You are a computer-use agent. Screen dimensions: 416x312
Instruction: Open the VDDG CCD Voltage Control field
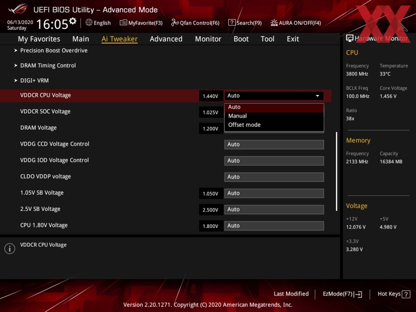coord(274,144)
